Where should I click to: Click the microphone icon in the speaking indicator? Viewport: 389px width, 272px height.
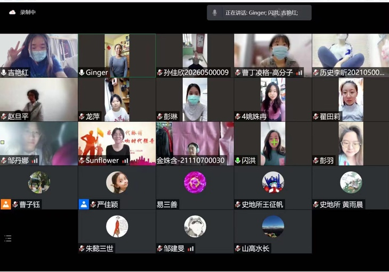[x=215, y=13]
